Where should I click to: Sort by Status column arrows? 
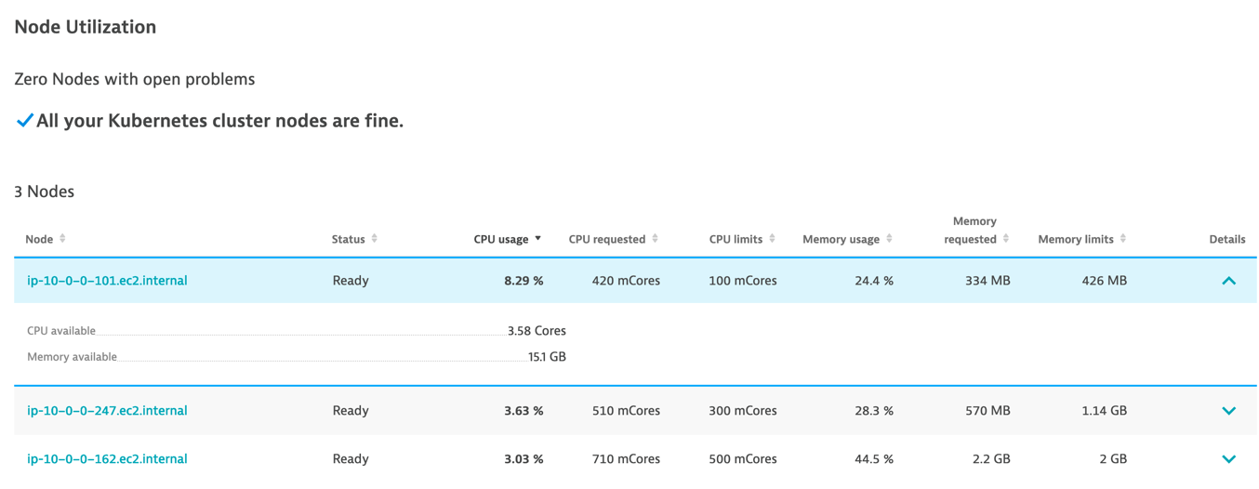375,239
